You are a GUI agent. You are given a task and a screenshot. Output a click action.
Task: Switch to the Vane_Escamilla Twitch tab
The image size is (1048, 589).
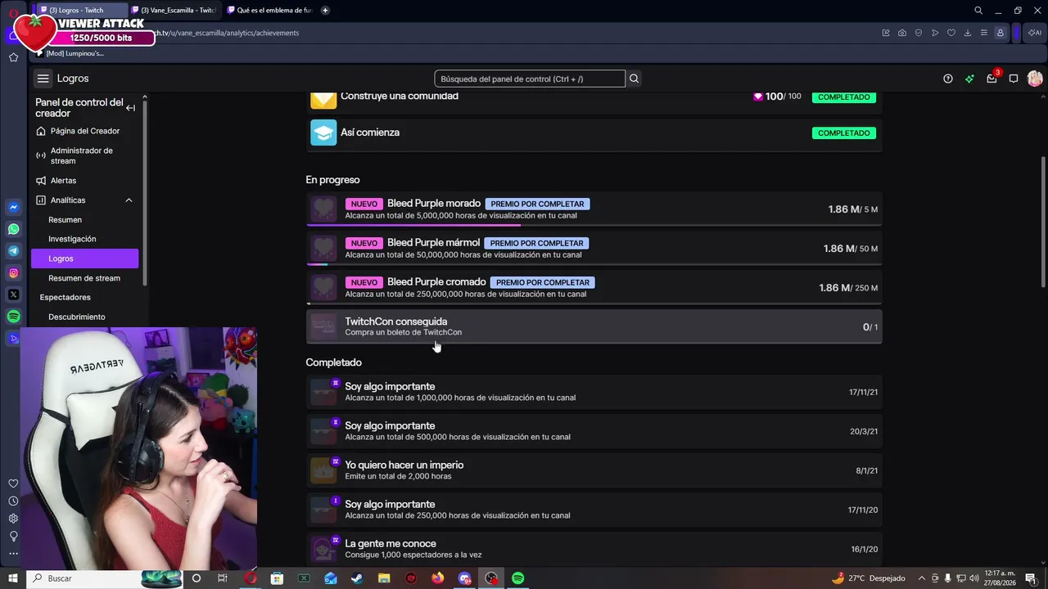(x=174, y=11)
